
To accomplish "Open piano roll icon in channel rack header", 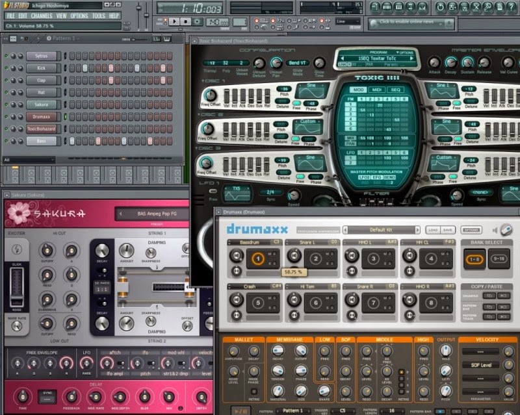I will point(166,39).
